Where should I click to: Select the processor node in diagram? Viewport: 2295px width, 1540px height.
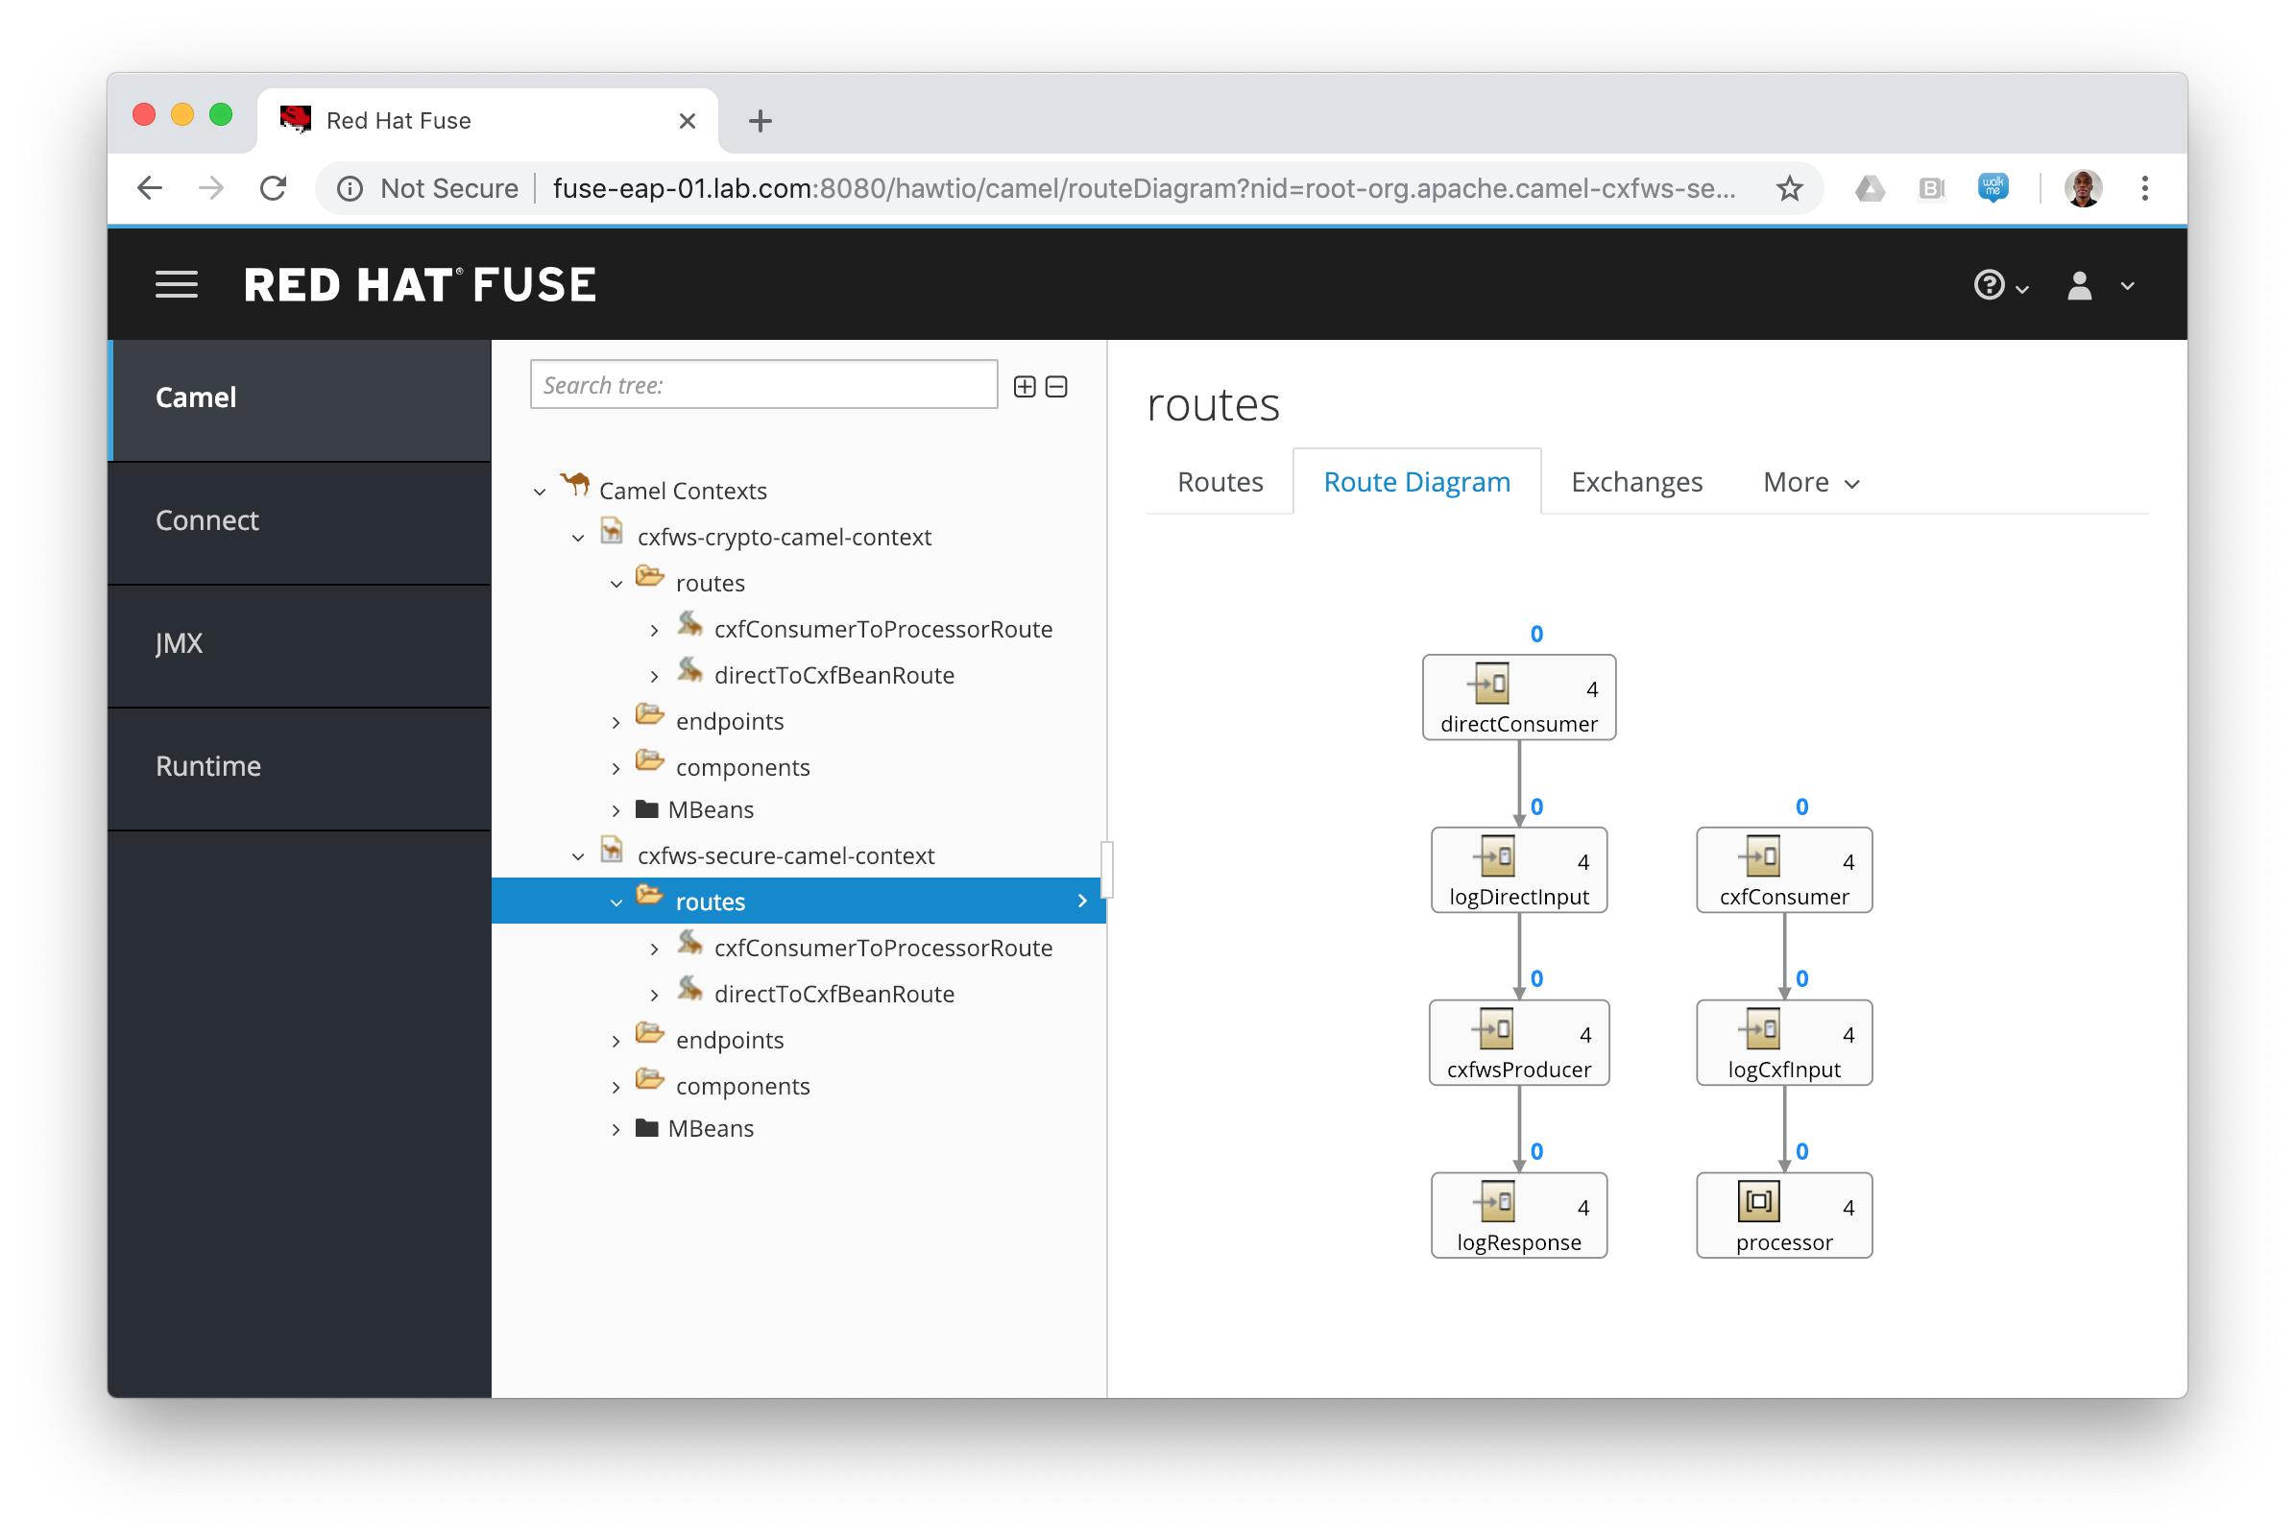pos(1783,1215)
